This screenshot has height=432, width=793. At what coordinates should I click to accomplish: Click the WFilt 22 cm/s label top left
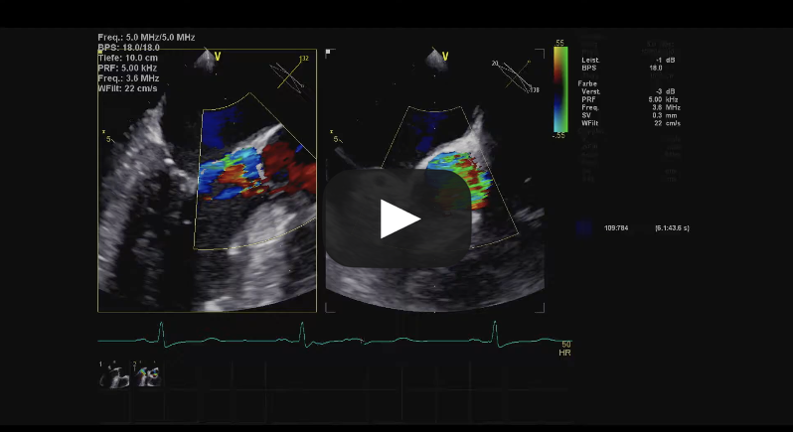127,88
